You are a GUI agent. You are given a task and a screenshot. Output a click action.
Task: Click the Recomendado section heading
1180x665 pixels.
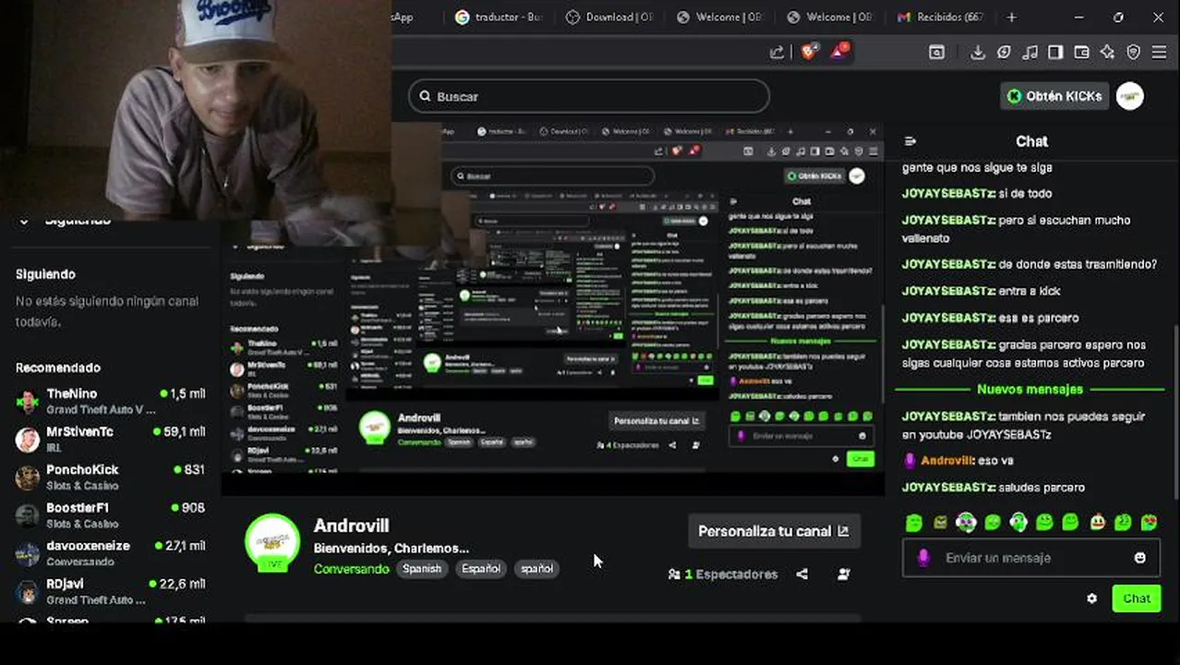click(x=58, y=368)
